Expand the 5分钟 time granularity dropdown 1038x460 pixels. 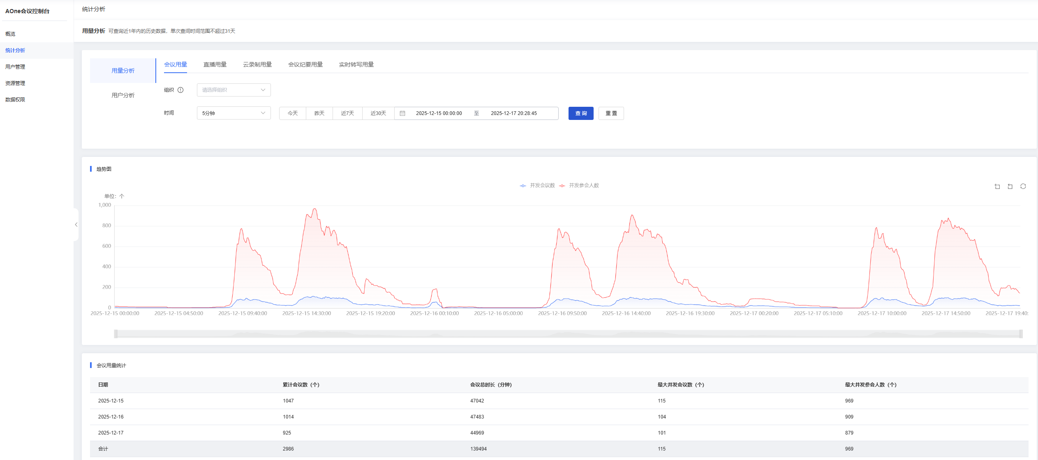click(233, 113)
